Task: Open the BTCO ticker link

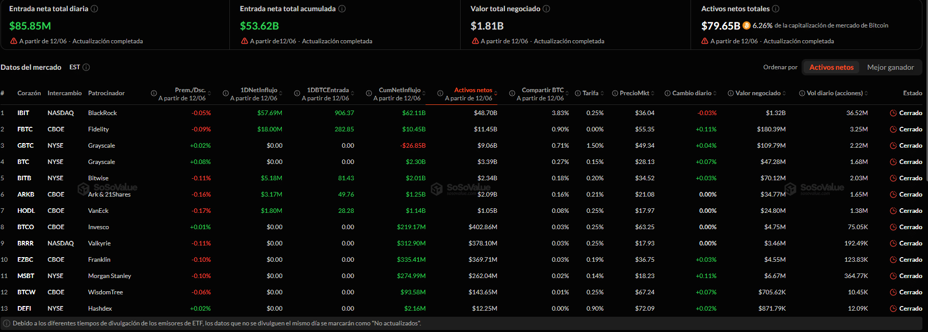Action: (x=25, y=227)
